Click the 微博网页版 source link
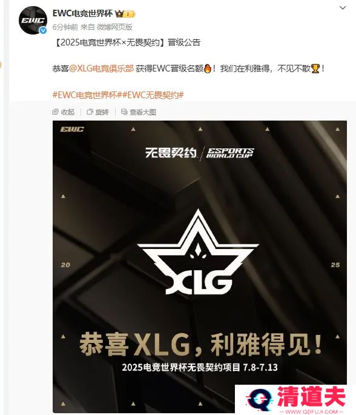Viewport: 356px width, 415px height. tap(114, 27)
